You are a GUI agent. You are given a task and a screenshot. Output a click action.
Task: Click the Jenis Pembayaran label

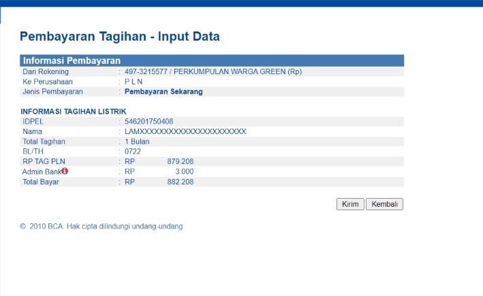coord(52,91)
